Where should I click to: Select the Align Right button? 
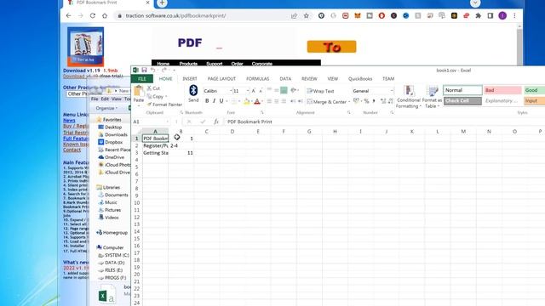pyautogui.click(x=284, y=101)
